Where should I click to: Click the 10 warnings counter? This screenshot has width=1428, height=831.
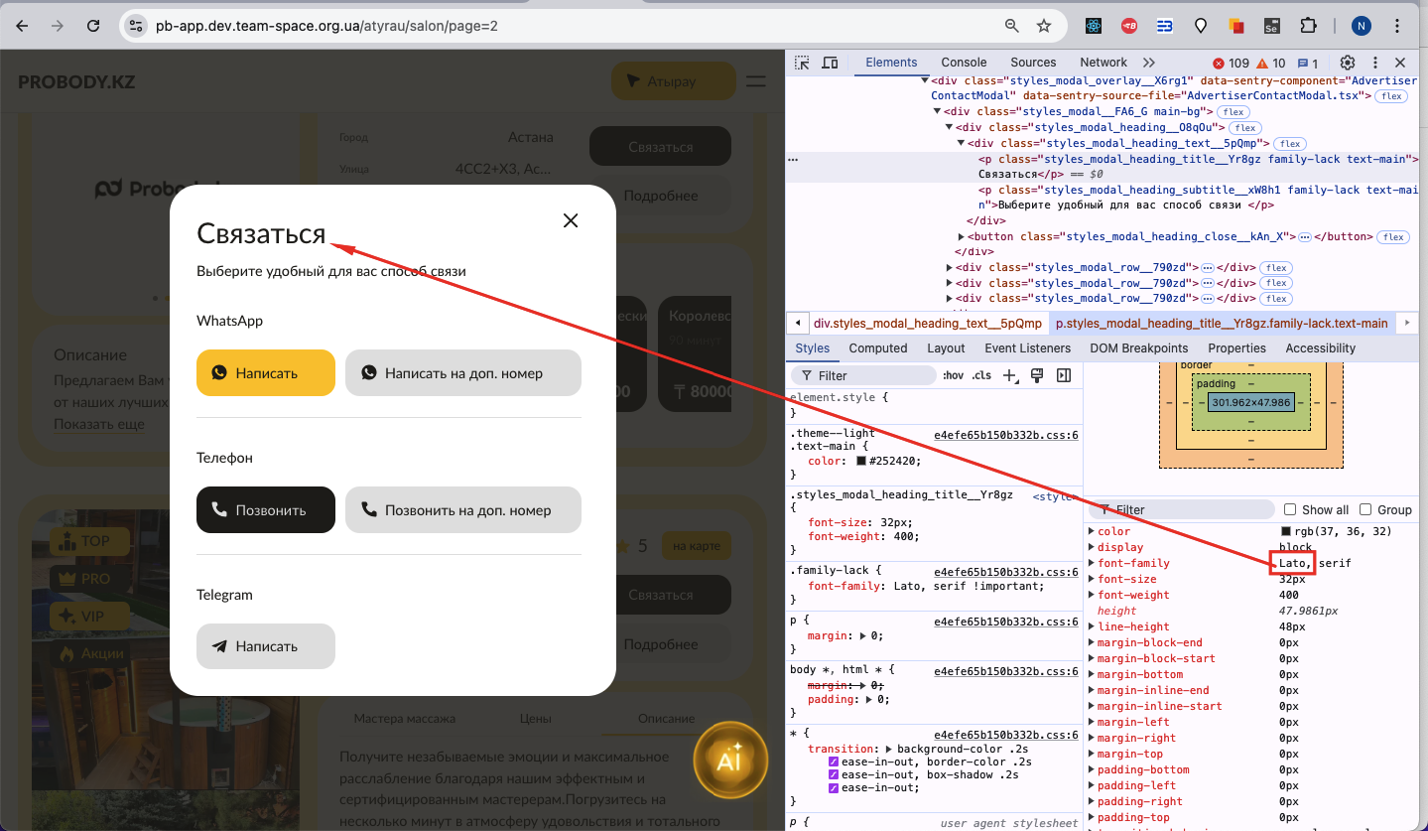pos(1271,63)
